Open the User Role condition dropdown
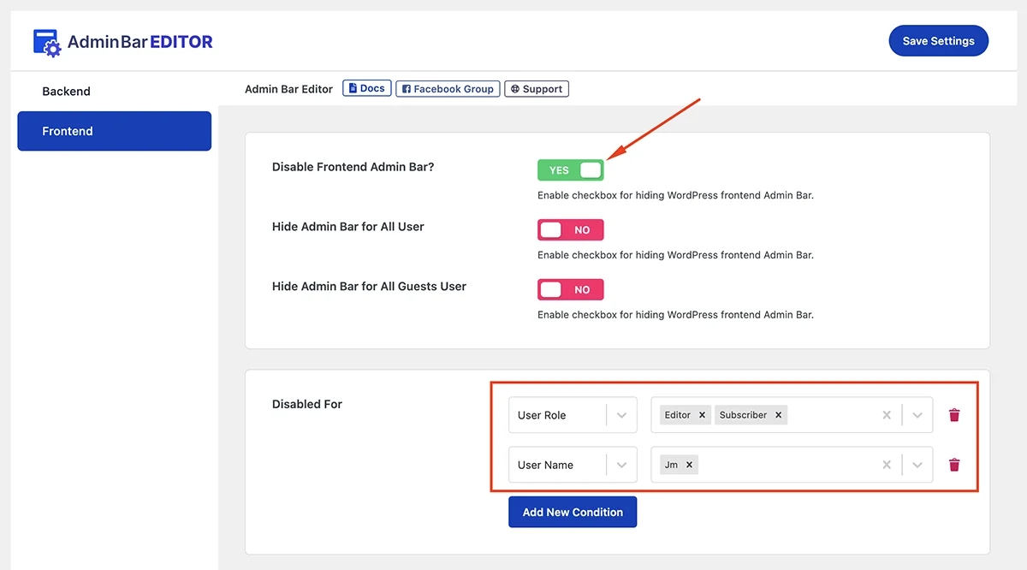This screenshot has height=570, width=1027. point(622,414)
